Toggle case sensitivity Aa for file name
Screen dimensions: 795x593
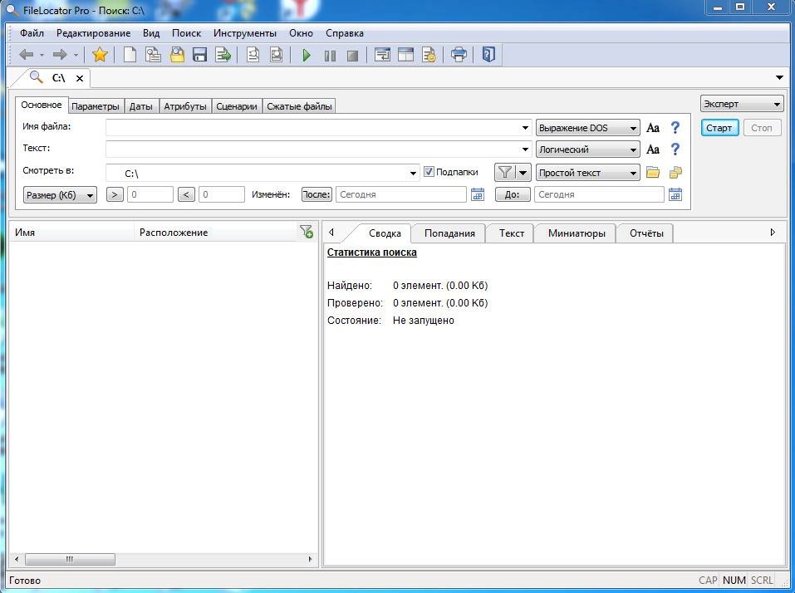(653, 128)
